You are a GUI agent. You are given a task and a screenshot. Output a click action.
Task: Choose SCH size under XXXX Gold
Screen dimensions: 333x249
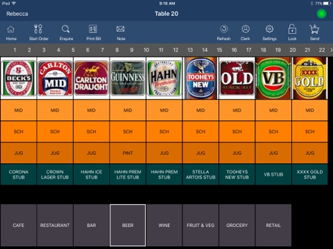coord(309,131)
